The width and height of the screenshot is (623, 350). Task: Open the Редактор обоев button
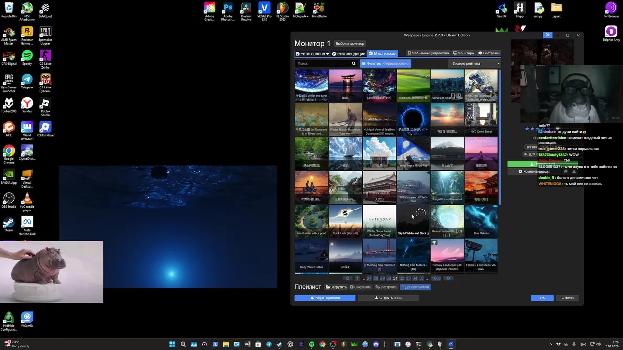pyautogui.click(x=325, y=298)
